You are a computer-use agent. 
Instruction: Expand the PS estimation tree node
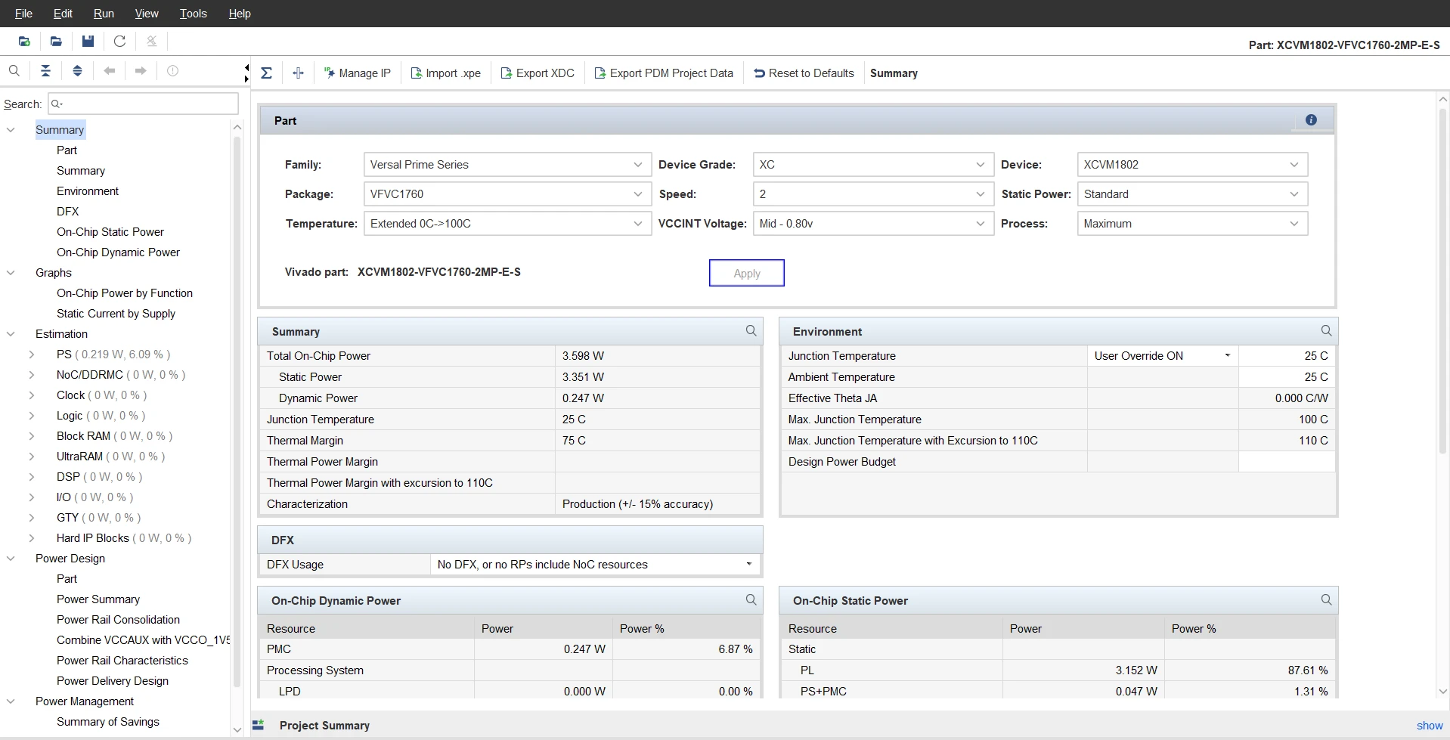pos(31,355)
